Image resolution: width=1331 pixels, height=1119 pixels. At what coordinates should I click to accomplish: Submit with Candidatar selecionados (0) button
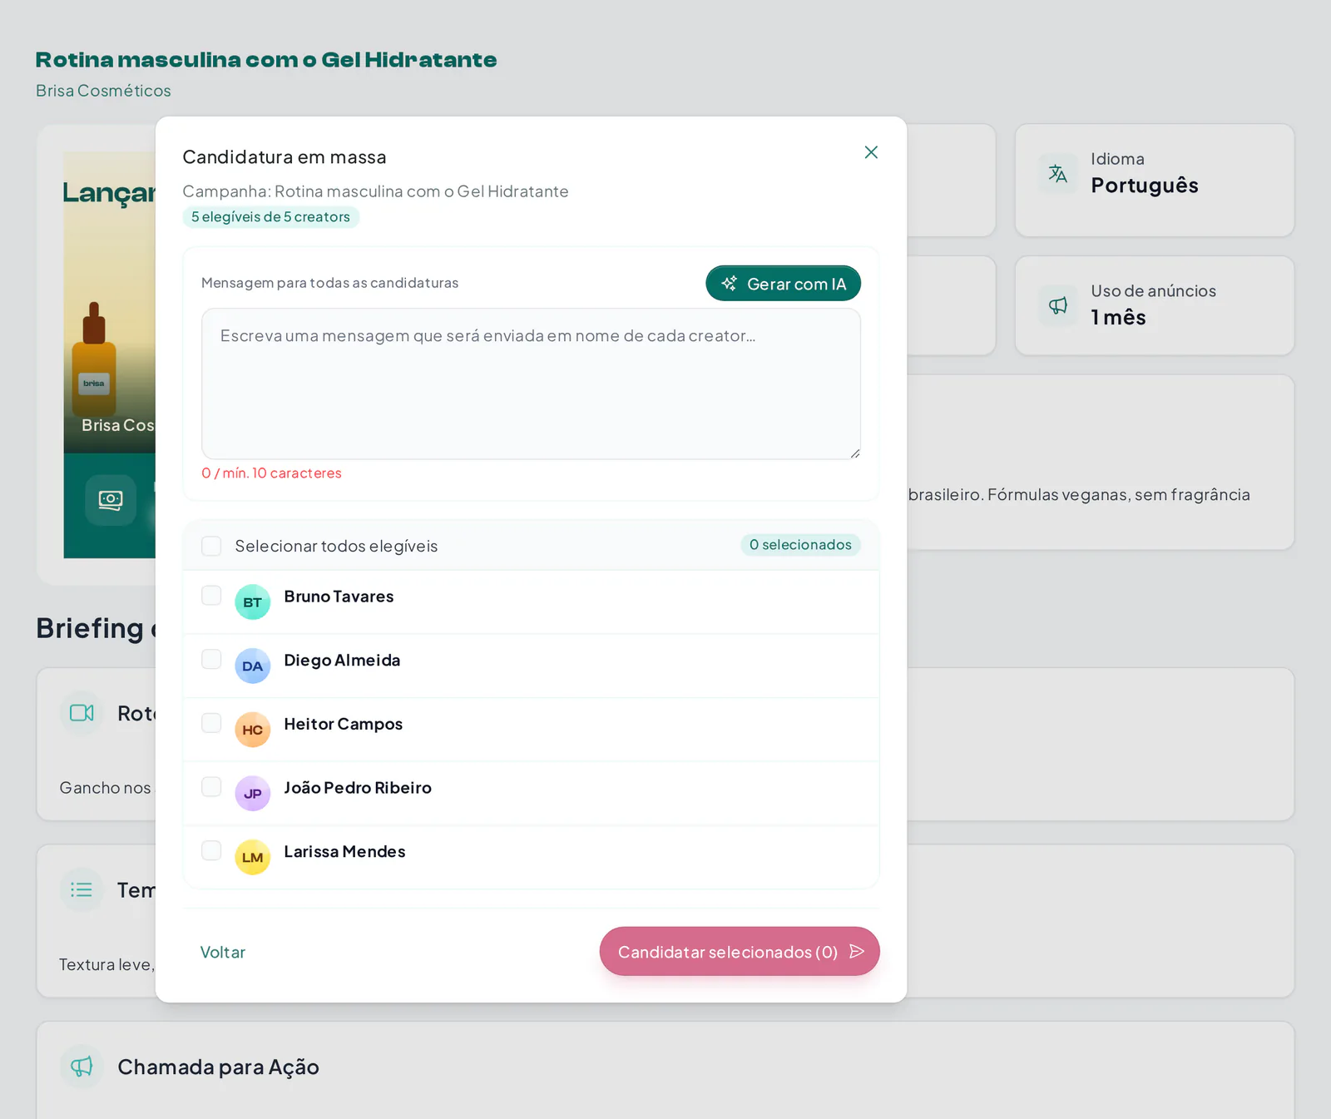[740, 951]
